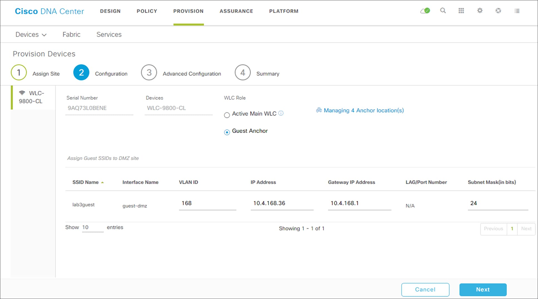The height and width of the screenshot is (299, 538).
Task: Open the settings gear icon
Action: pos(480,11)
